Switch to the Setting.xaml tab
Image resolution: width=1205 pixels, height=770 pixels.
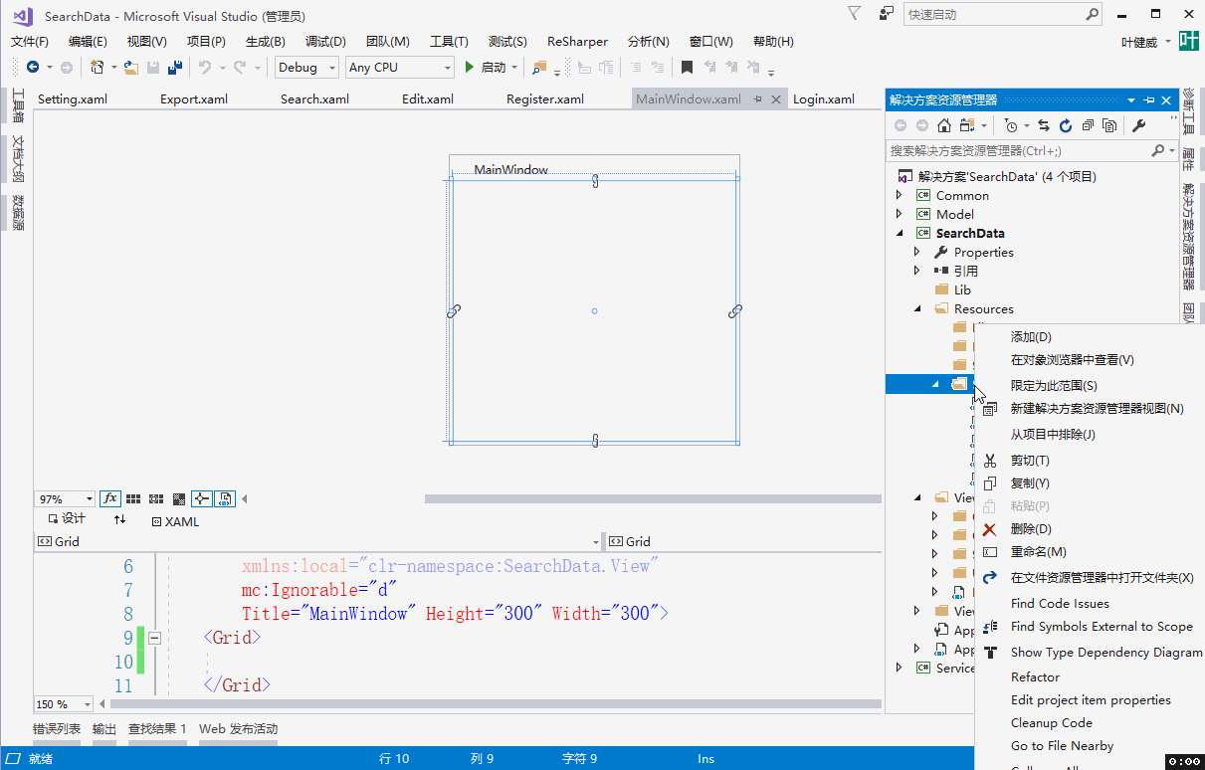tap(73, 99)
